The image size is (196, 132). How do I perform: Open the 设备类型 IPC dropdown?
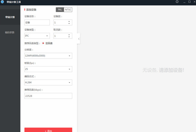click(x=37, y=36)
